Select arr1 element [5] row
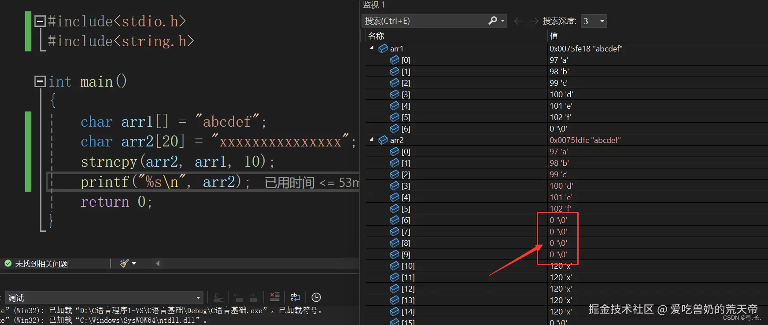Image resolution: width=768 pixels, height=325 pixels. [567, 117]
